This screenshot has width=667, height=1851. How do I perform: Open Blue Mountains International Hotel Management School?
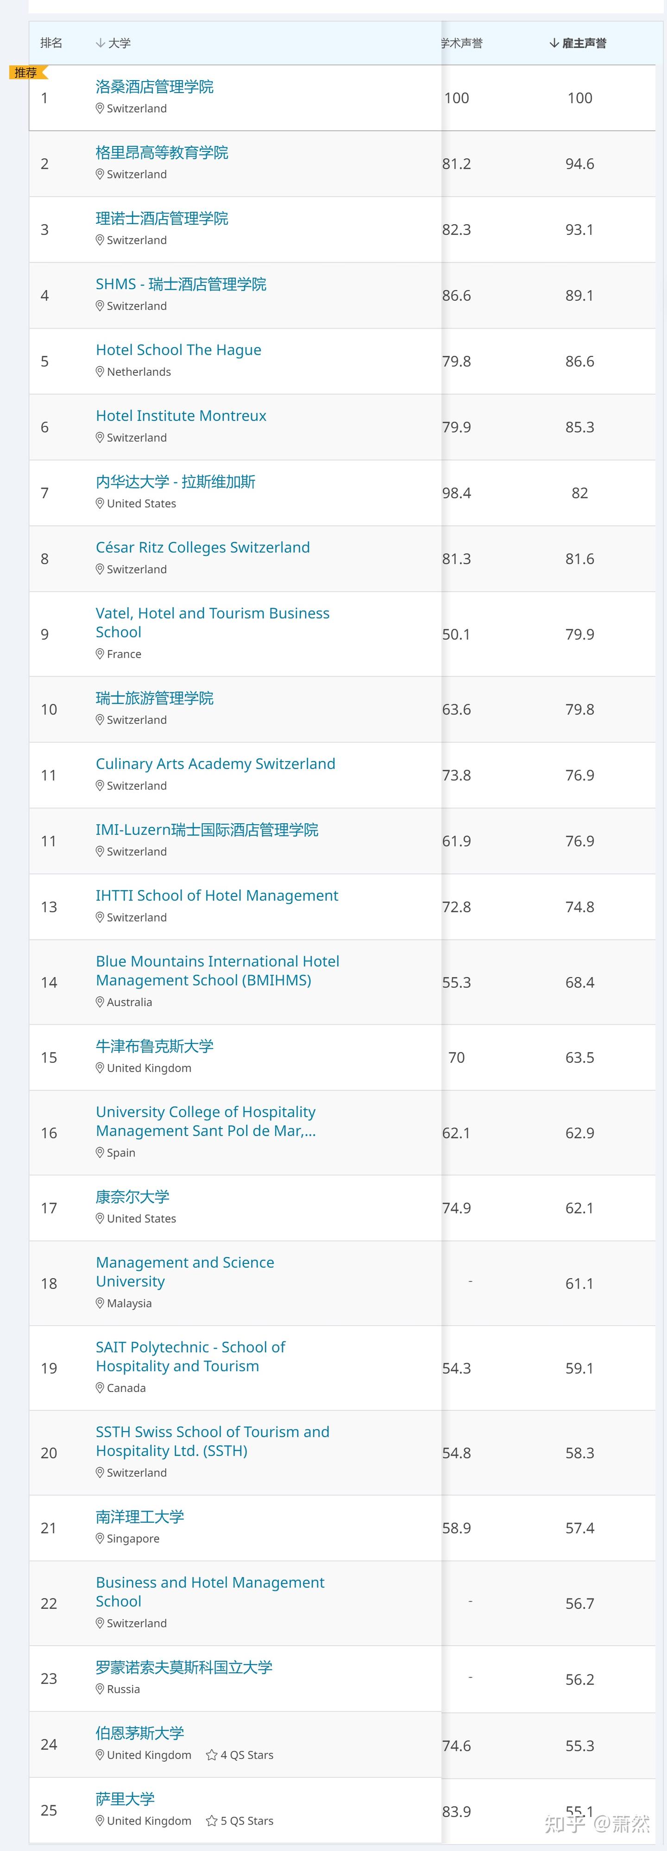tap(218, 971)
